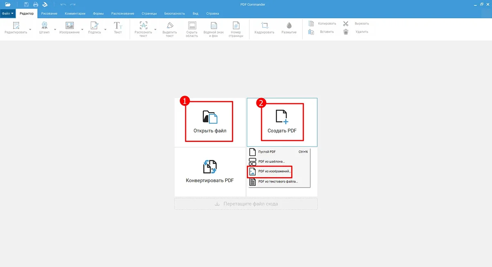Select the Text (Текст) tool icon

(x=118, y=26)
